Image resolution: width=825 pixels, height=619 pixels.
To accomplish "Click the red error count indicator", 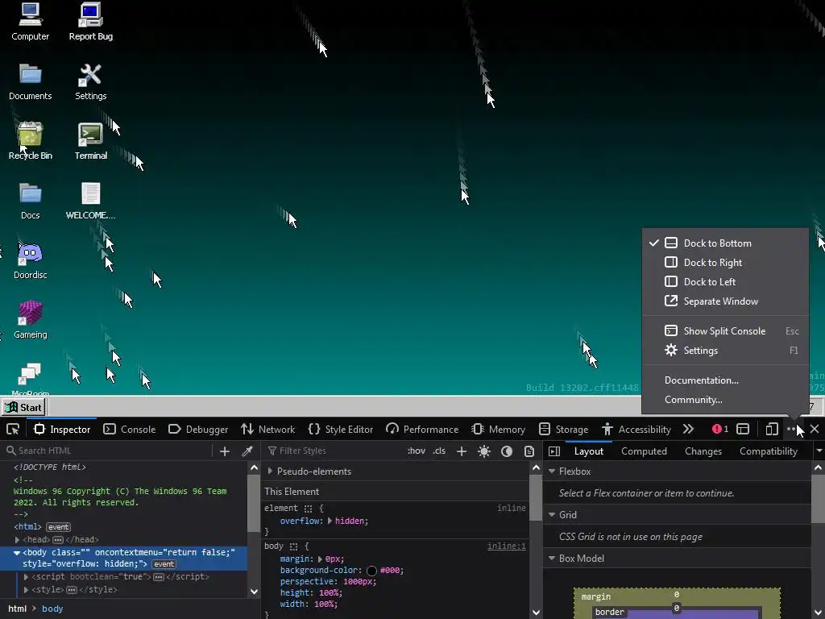I will (x=720, y=429).
